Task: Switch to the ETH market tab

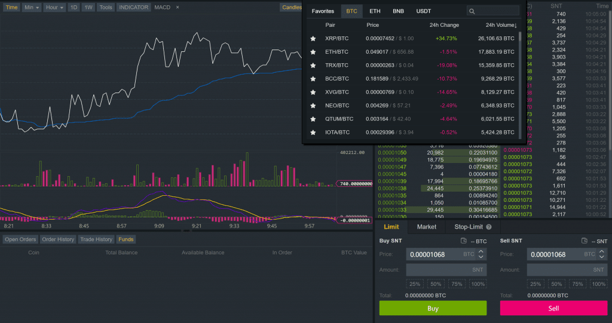Action: (x=375, y=11)
